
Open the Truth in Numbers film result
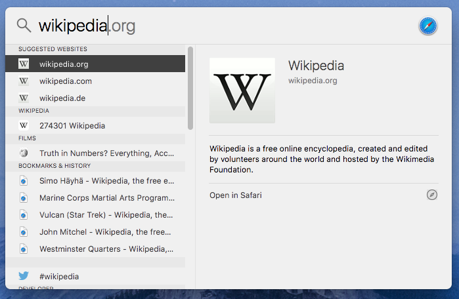pyautogui.click(x=95, y=153)
